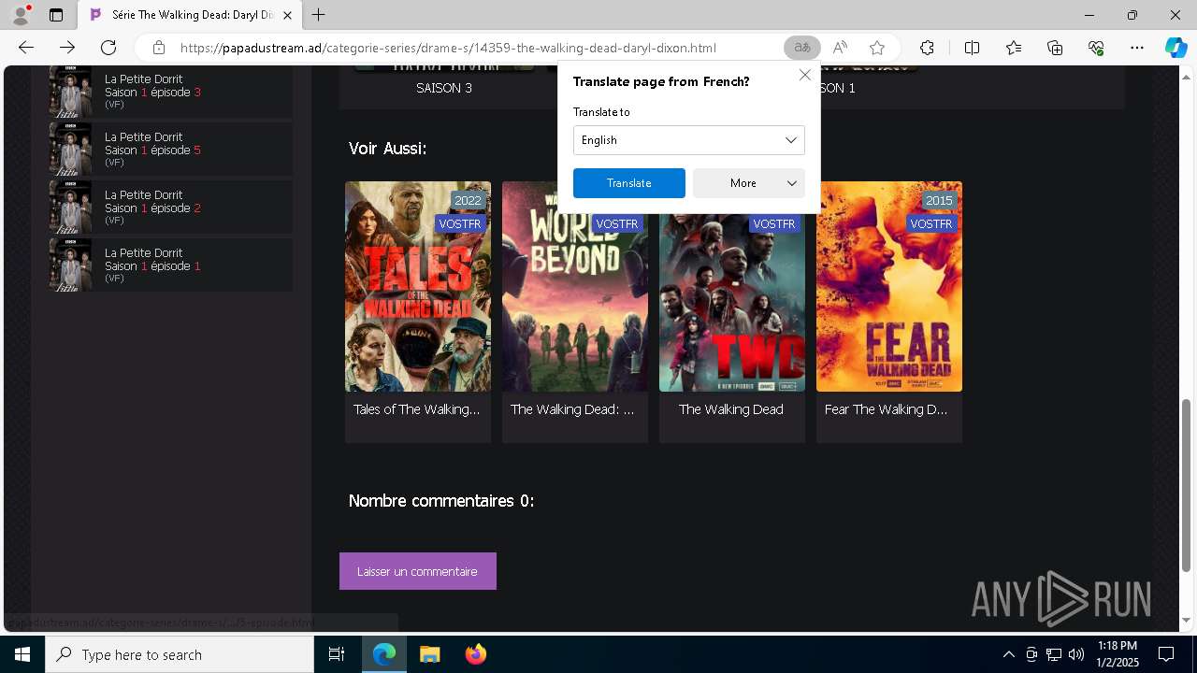Click Fear The Walking D... title
Image resolution: width=1197 pixels, height=673 pixels.
(x=886, y=409)
